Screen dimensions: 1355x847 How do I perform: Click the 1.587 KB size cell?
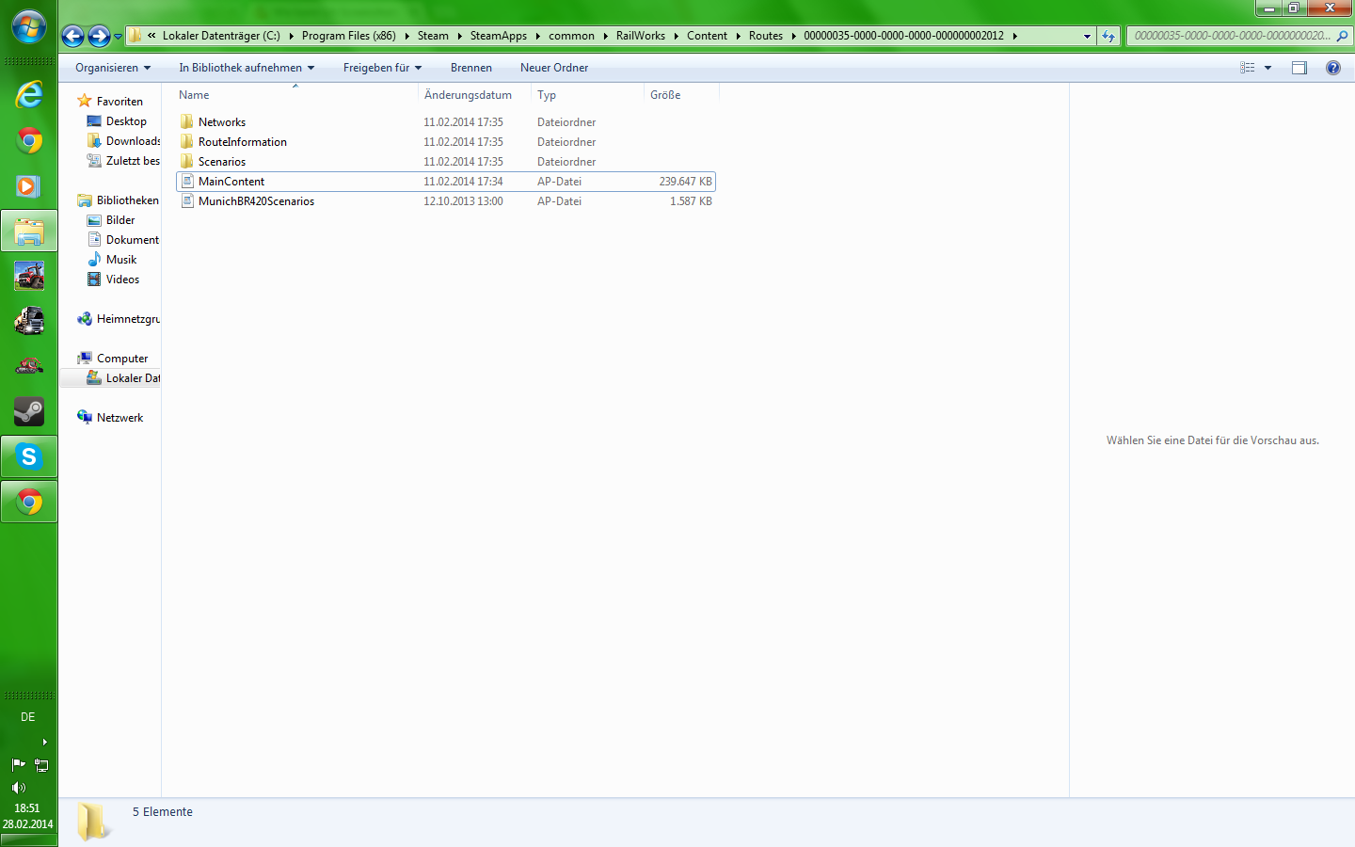point(691,201)
